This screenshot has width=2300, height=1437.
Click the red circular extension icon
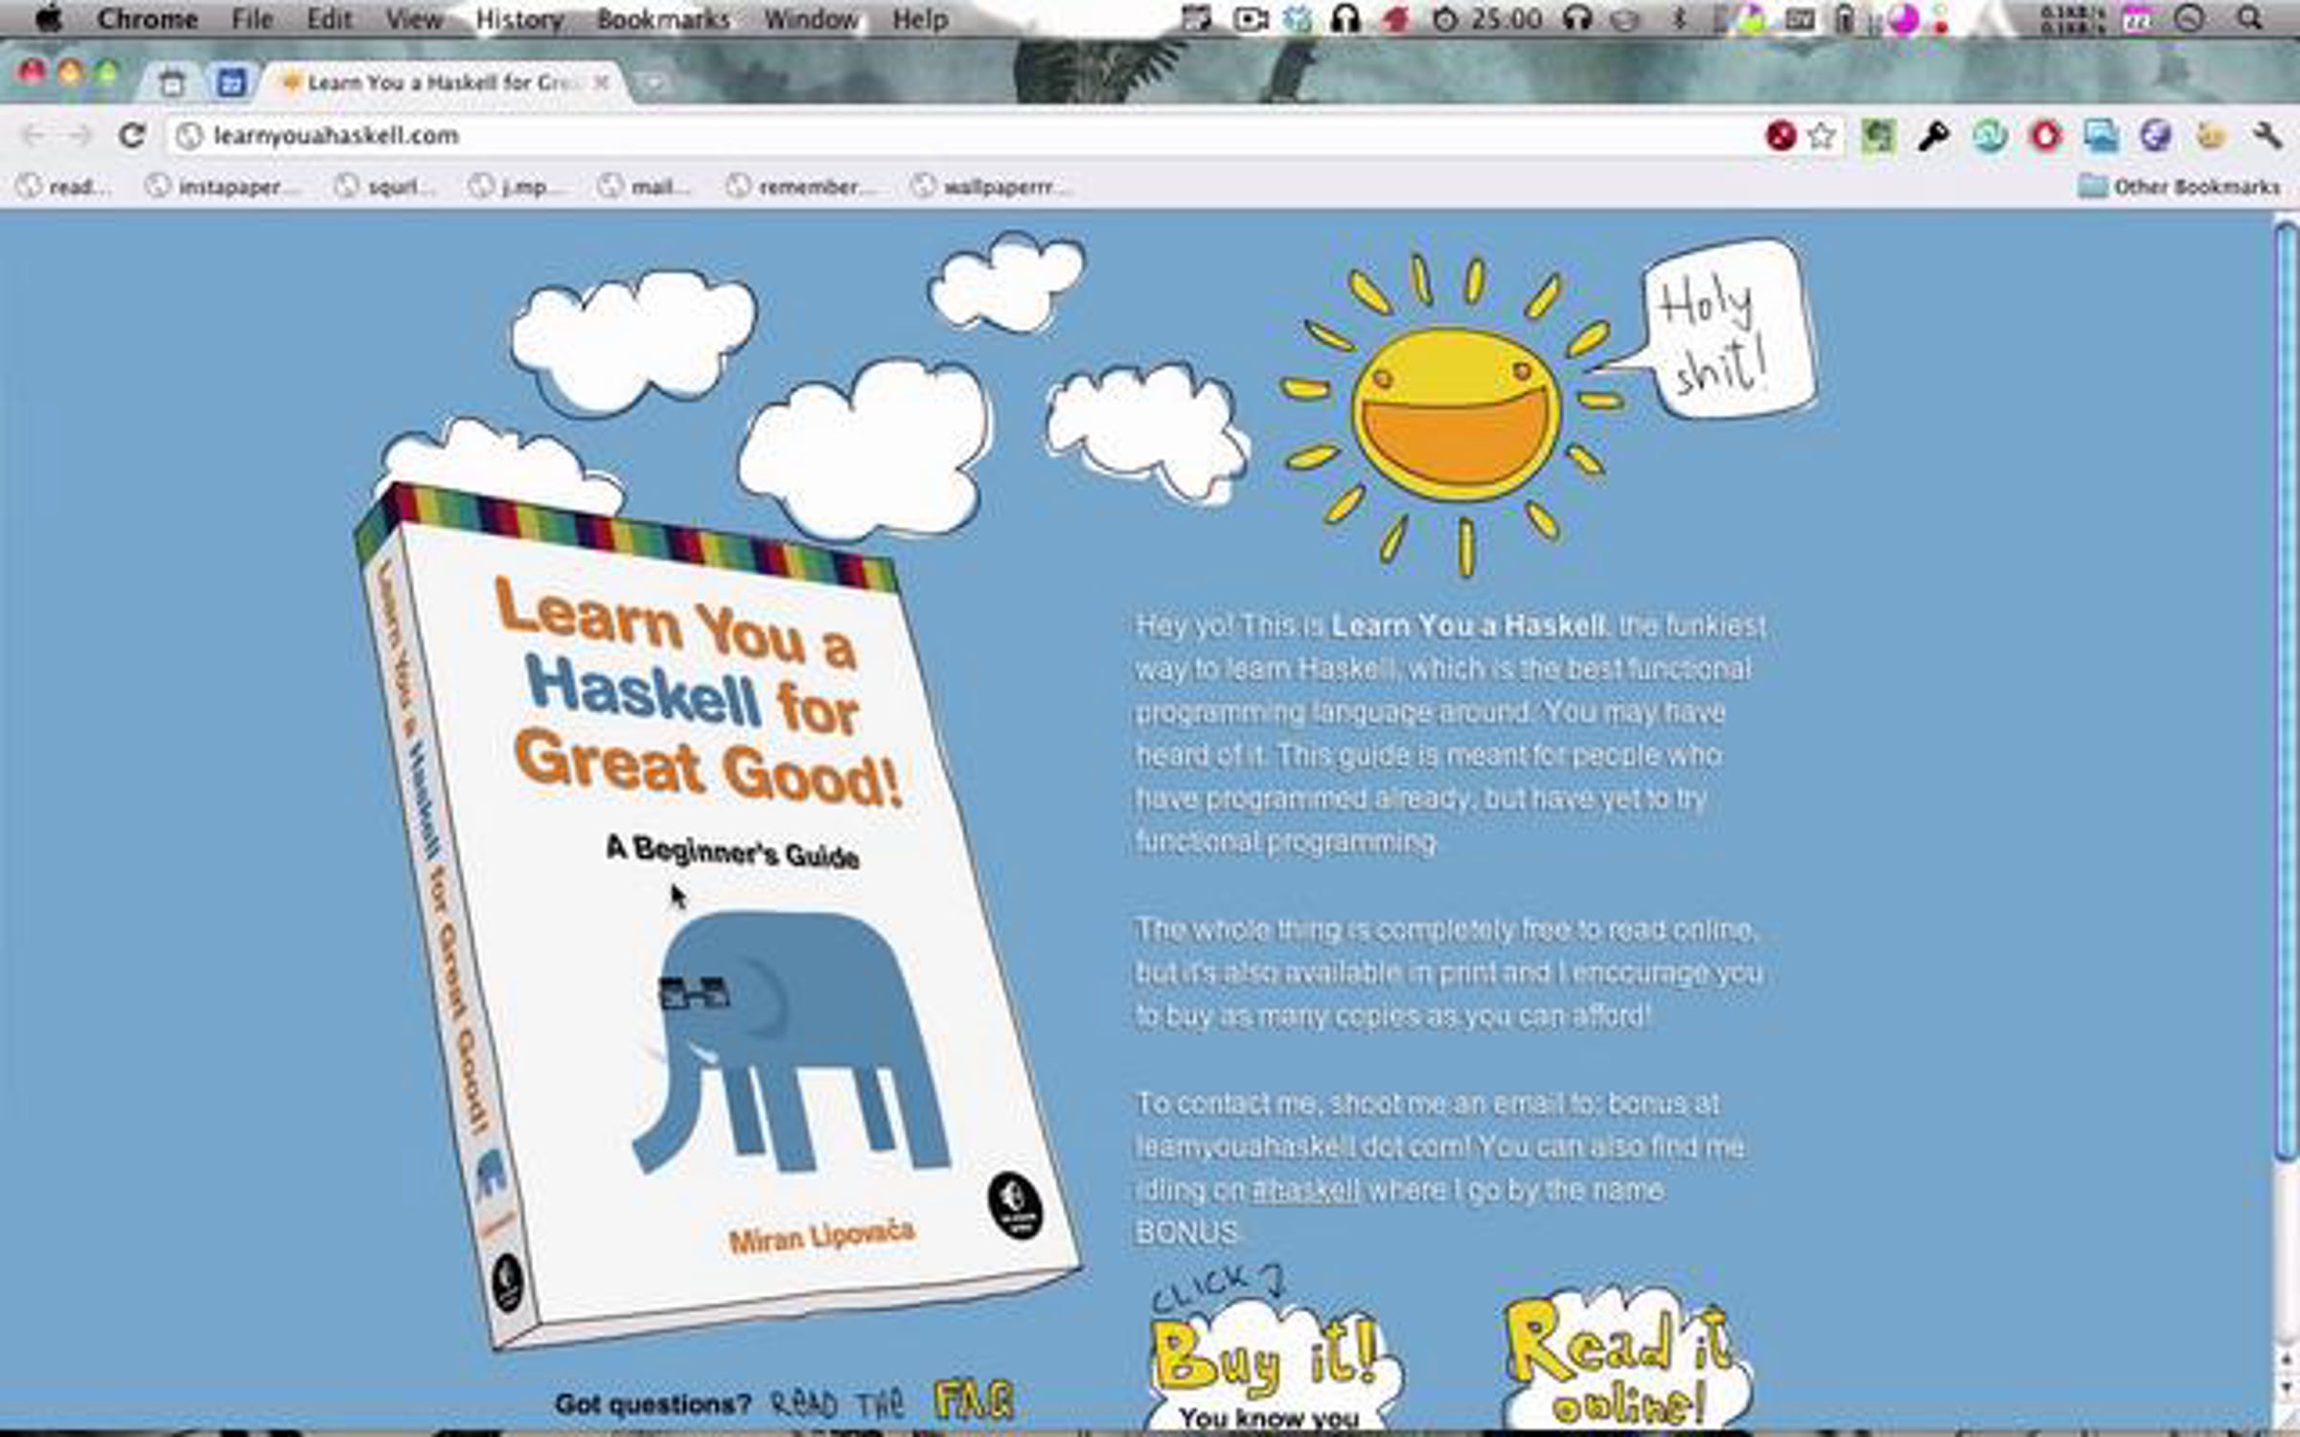[2045, 136]
